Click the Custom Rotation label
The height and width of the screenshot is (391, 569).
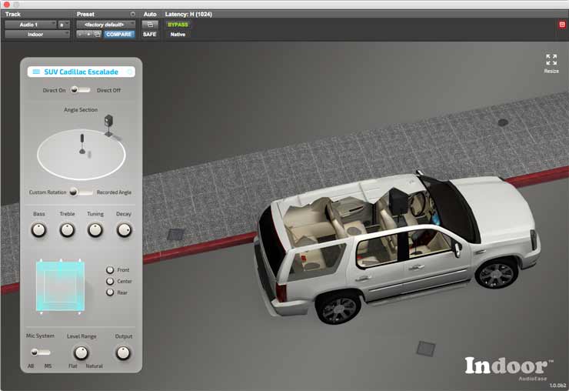[x=48, y=192]
